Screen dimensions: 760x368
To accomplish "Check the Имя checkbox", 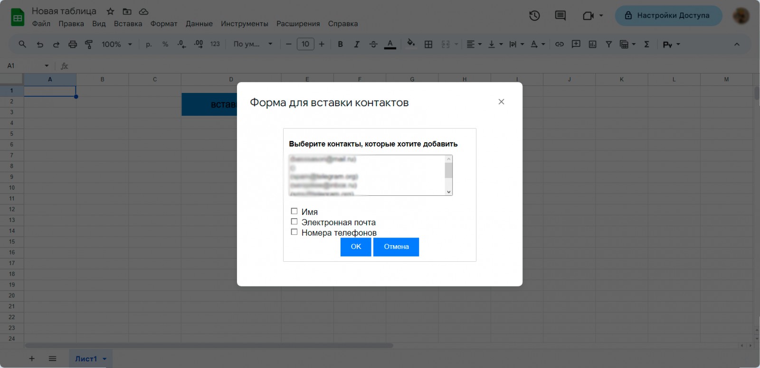I will point(294,211).
